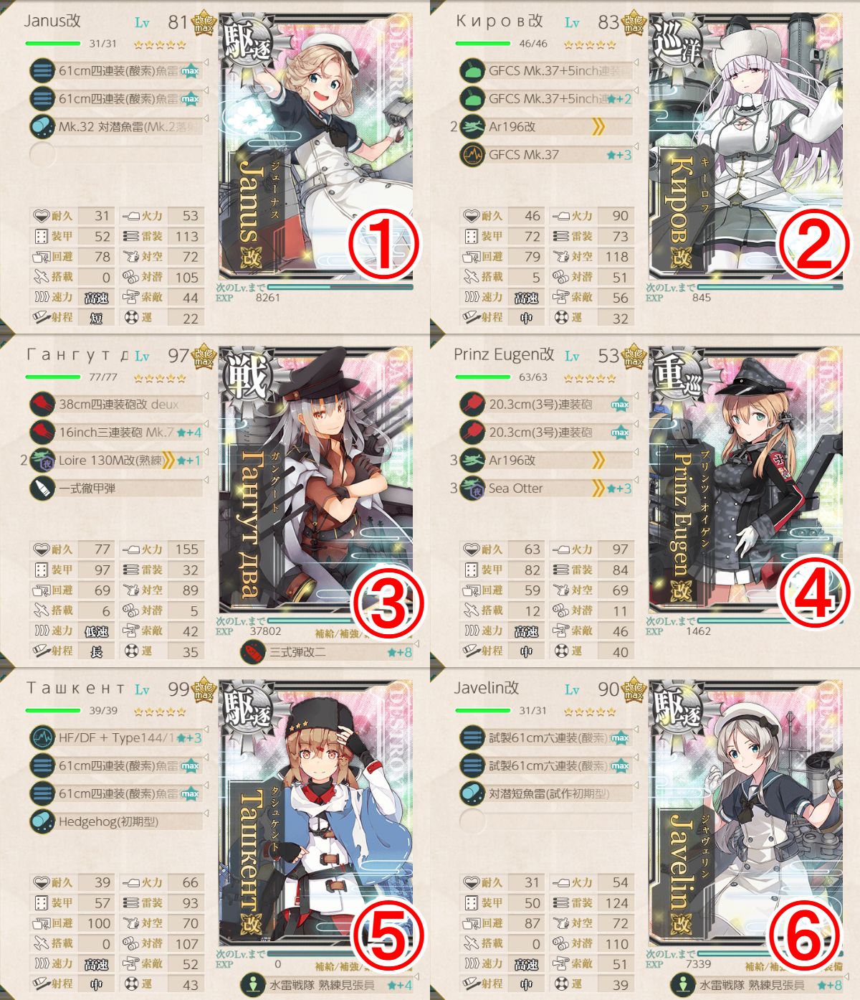The height and width of the screenshot is (1000, 860).
Task: Click Gangut's Type 3 shell extra slot
Action: coord(328,652)
